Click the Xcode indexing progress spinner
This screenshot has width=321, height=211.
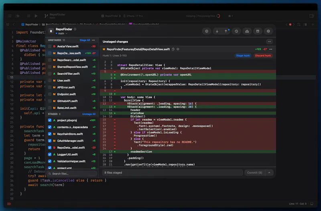218,16
